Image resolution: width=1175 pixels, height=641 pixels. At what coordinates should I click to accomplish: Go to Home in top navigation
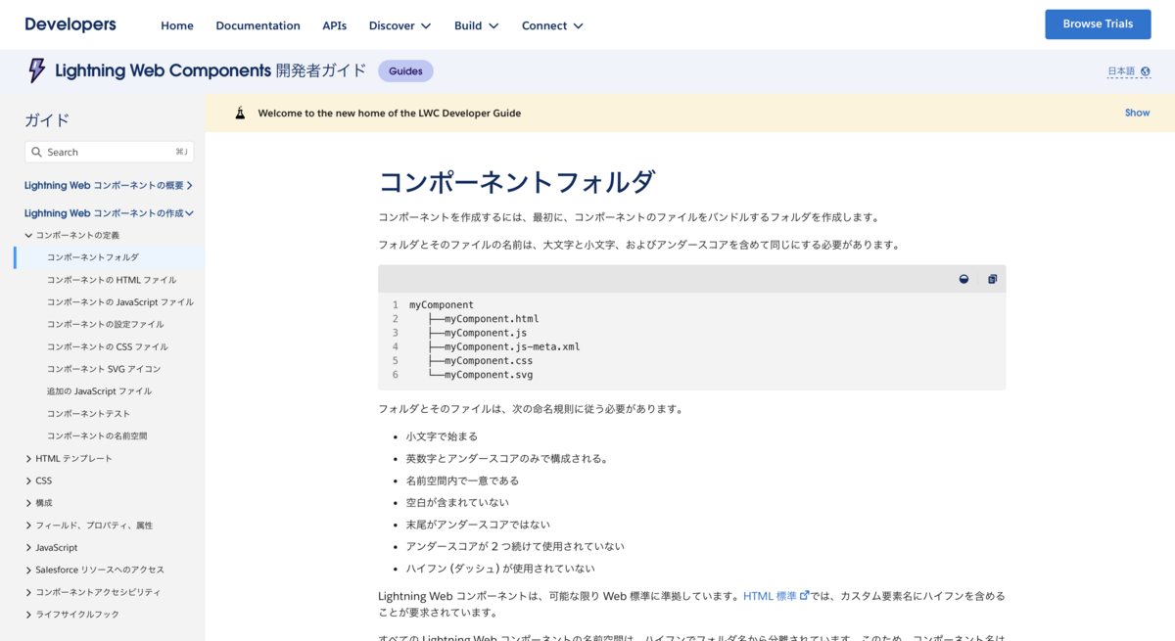tap(177, 25)
